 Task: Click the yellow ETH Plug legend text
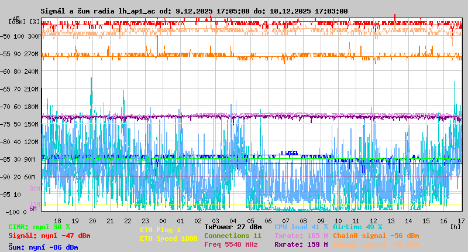[x=160, y=230]
